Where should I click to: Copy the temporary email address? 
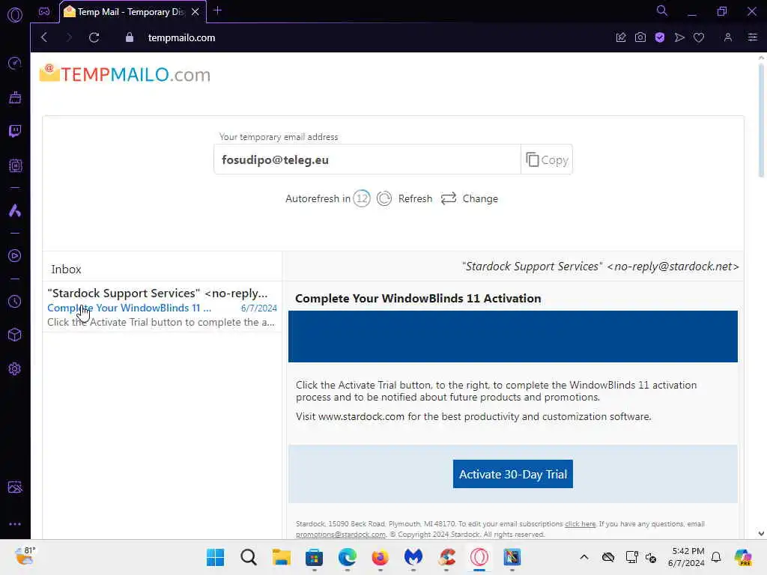546,160
